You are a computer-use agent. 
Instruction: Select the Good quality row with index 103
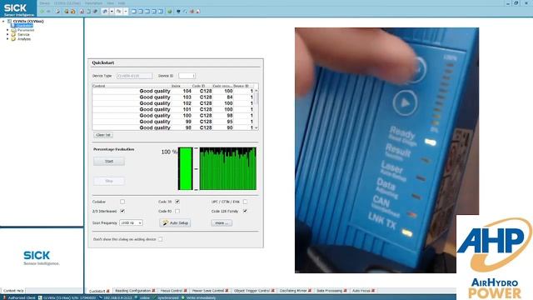173,97
